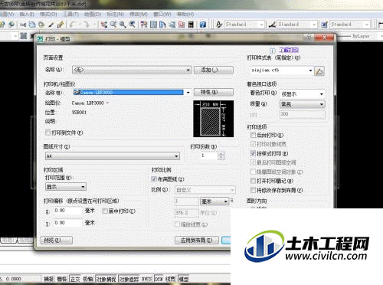The image size is (383, 285).
Task: Activate the Pan realtime icon
Action: [x=104, y=25]
